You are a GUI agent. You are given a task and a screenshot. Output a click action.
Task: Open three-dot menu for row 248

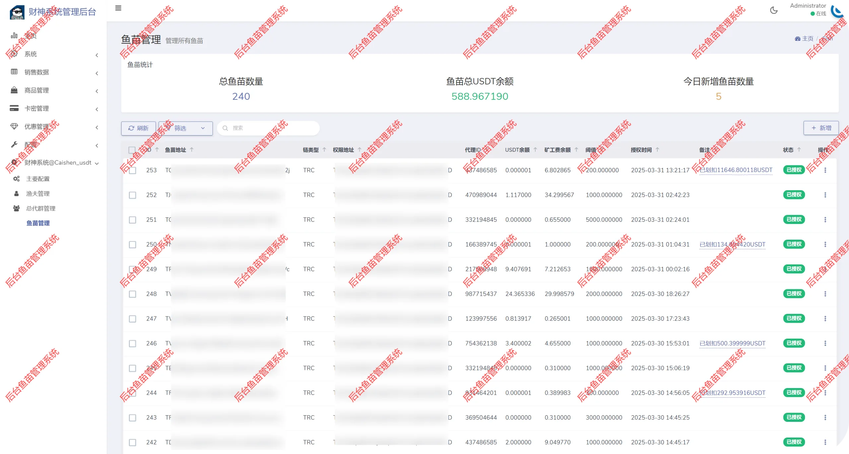click(x=825, y=294)
